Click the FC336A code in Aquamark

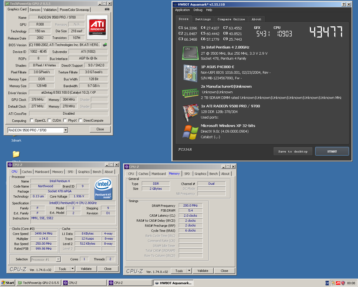click(185, 149)
